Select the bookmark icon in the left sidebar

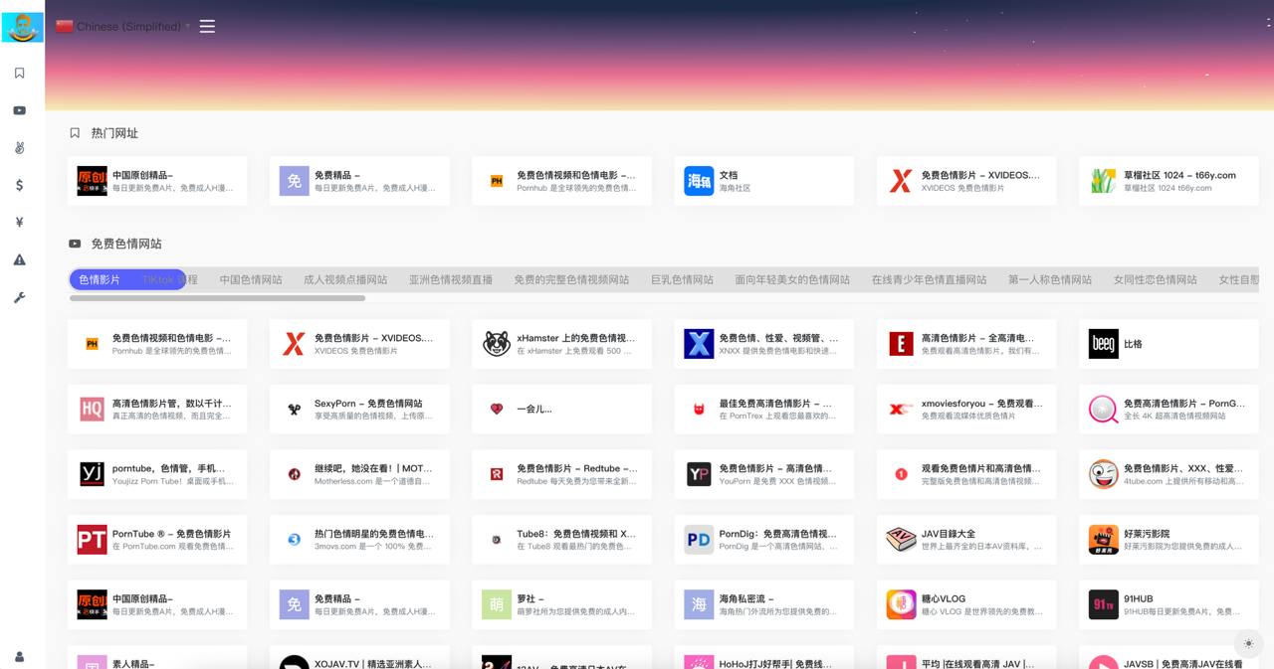click(x=19, y=74)
